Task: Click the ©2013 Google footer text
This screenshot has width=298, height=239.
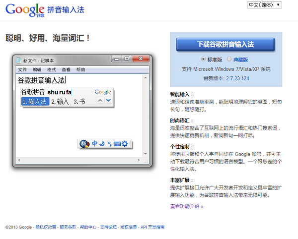Action: [19, 227]
